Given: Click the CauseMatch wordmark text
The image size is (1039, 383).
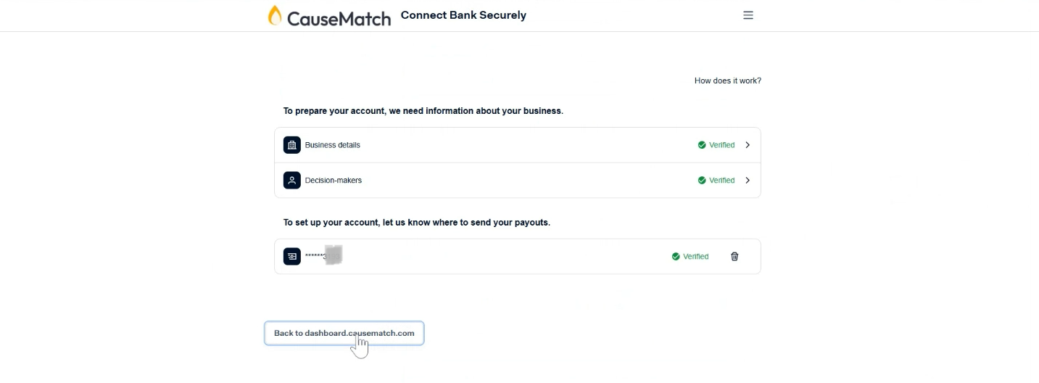Looking at the screenshot, I should pos(339,18).
